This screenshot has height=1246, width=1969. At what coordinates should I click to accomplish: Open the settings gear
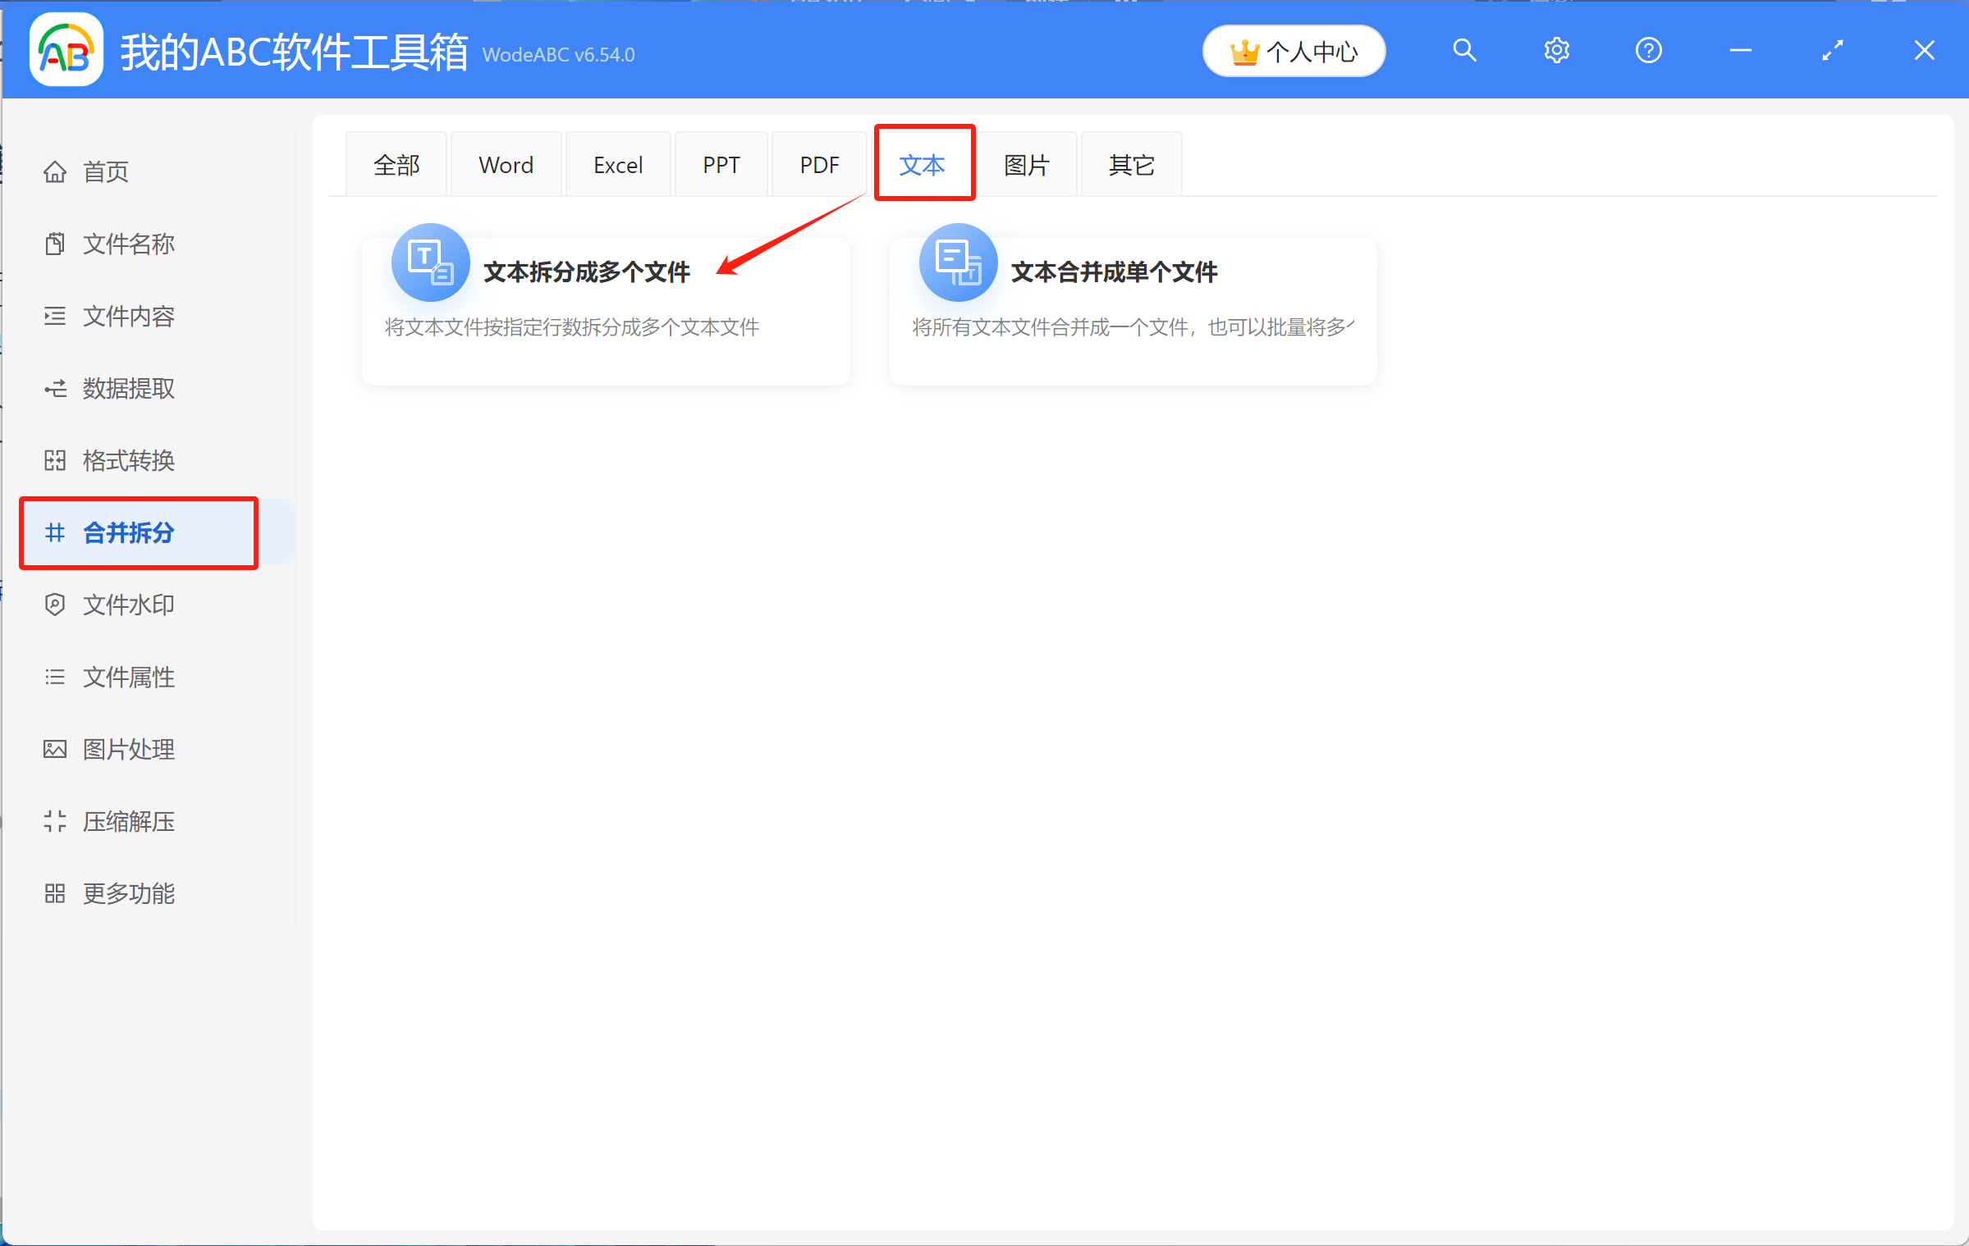[x=1556, y=50]
